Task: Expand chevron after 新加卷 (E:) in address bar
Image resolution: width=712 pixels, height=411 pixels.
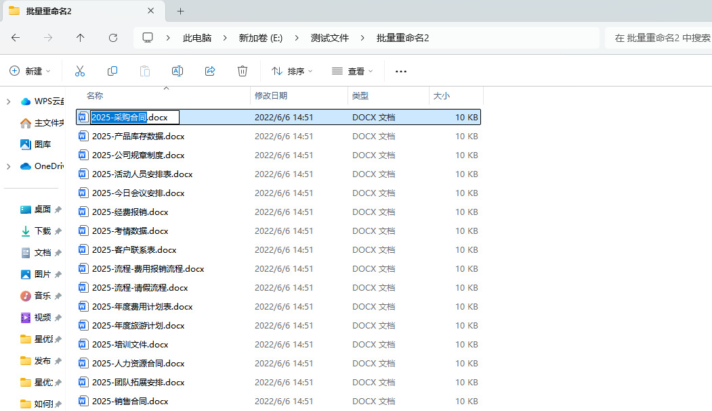Action: (297, 38)
